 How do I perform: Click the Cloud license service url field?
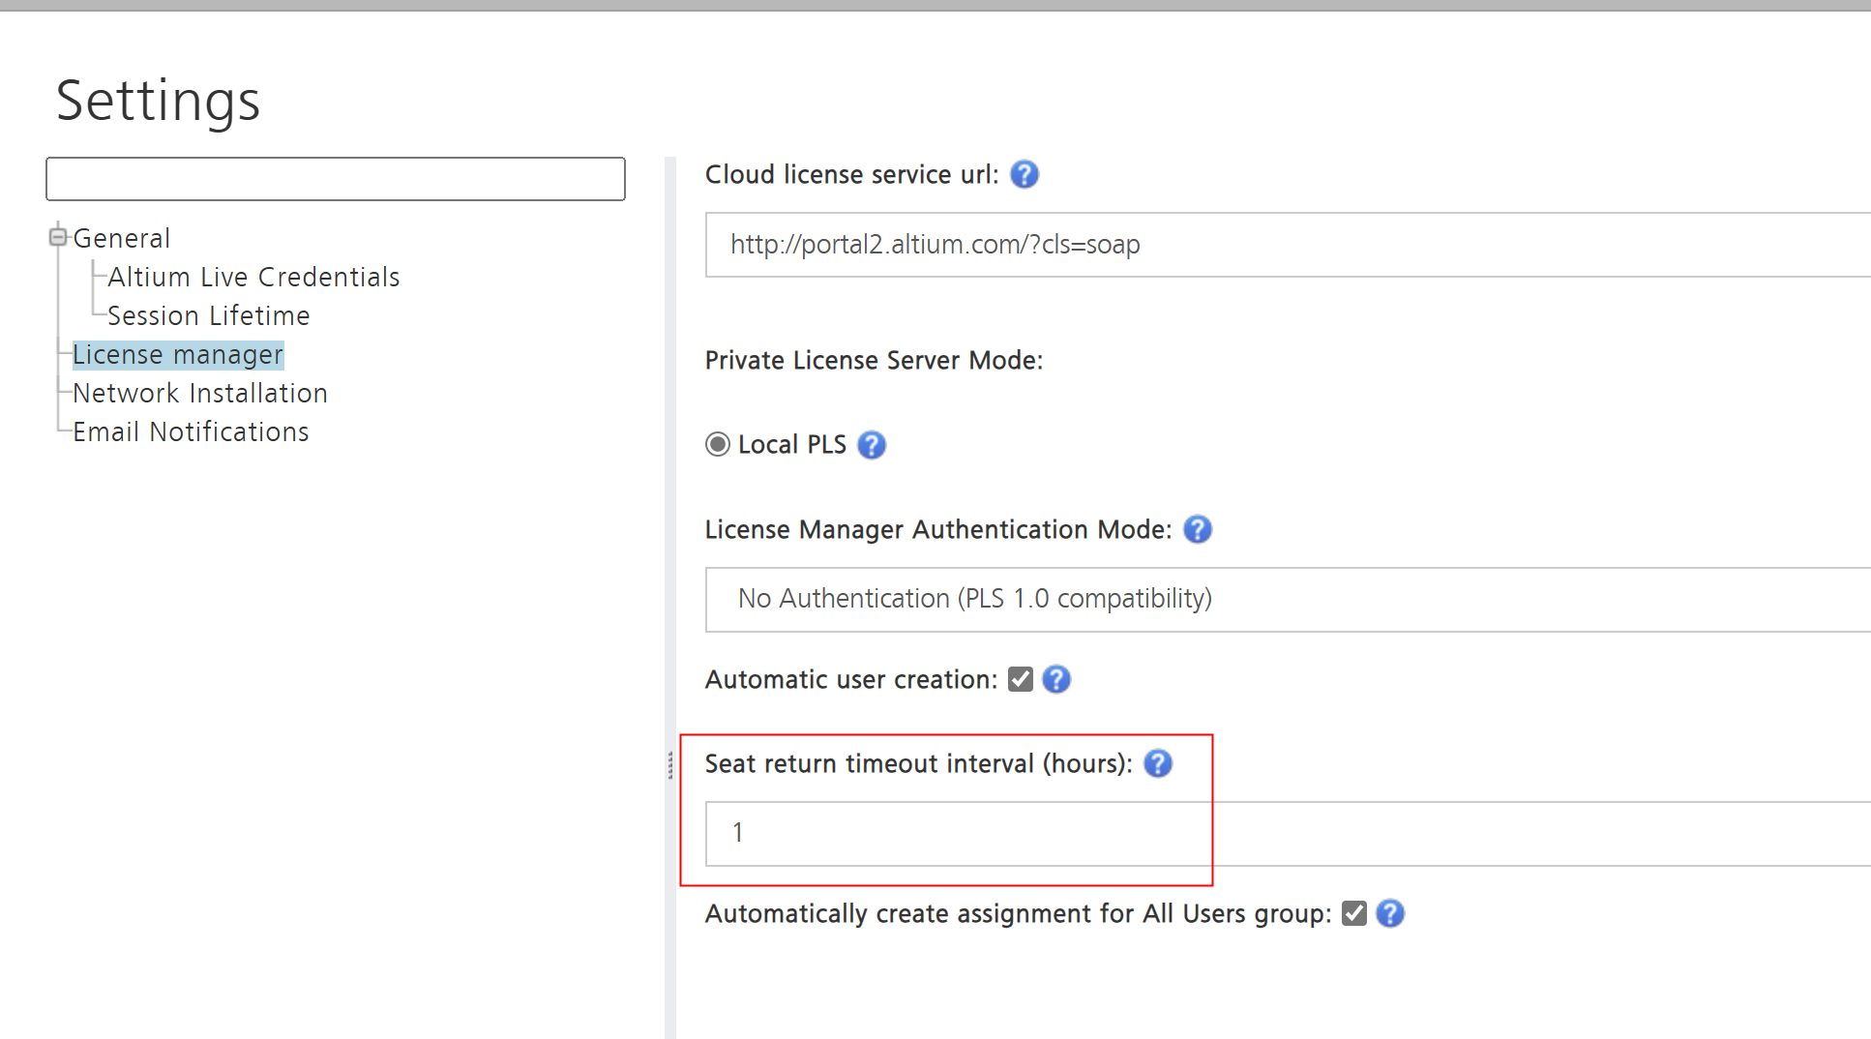tap(1287, 245)
